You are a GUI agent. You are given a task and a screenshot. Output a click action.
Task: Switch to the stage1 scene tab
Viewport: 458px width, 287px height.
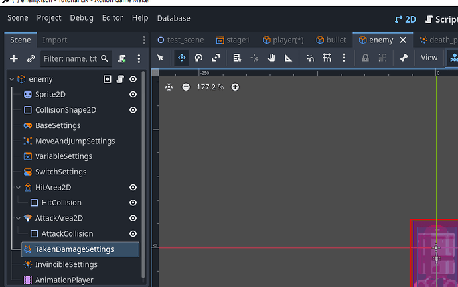[x=232, y=40]
